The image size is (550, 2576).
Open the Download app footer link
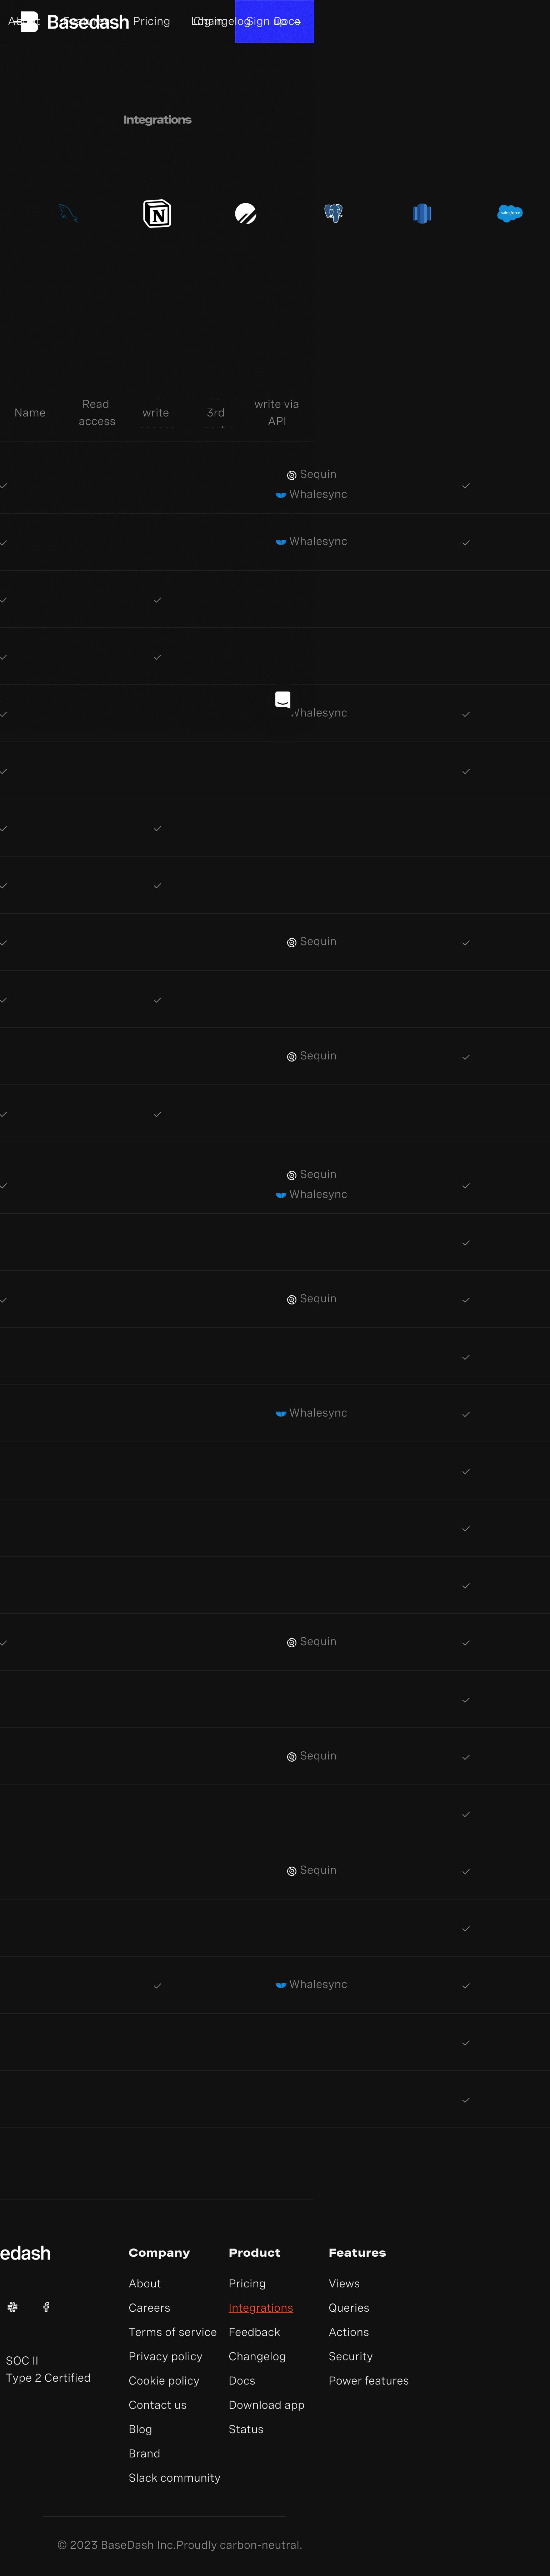pos(266,2405)
